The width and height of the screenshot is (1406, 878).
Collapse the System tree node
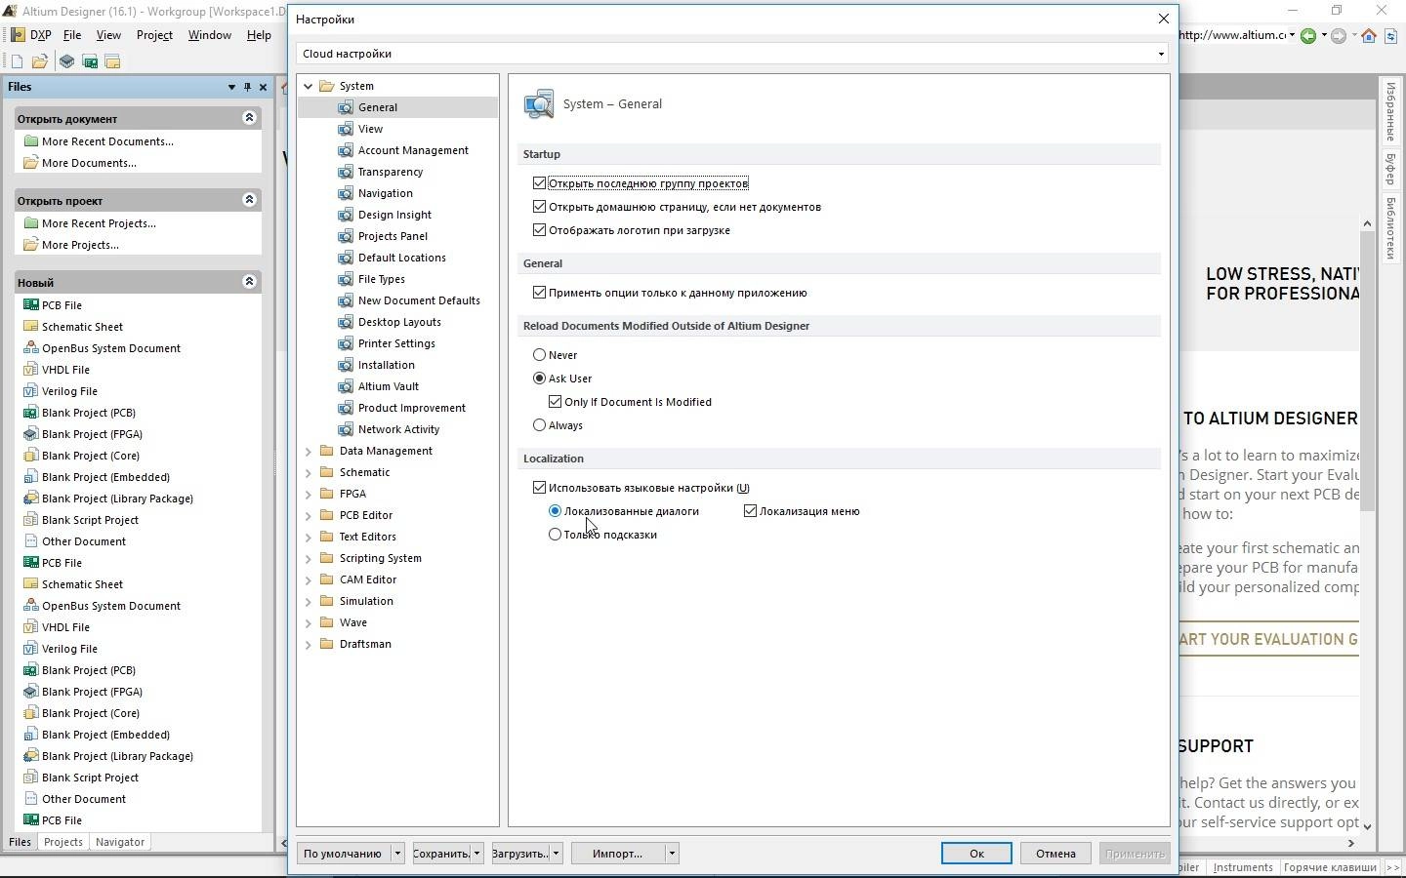point(309,86)
